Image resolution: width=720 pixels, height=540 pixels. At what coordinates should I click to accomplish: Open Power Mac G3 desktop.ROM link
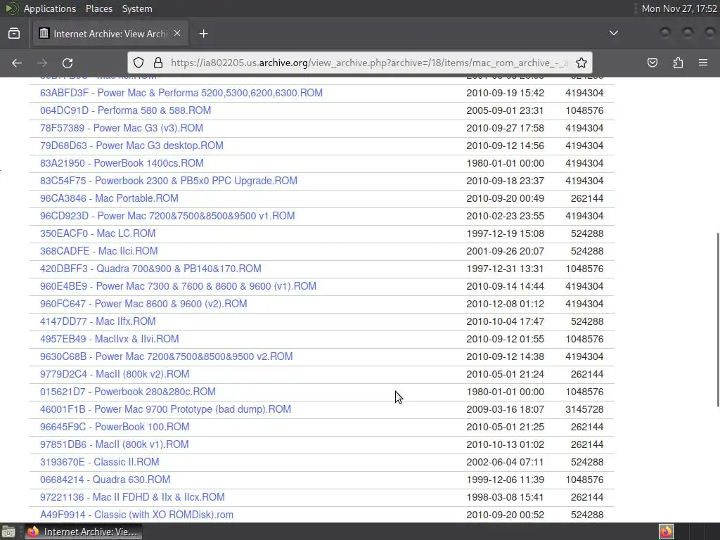coord(131,146)
